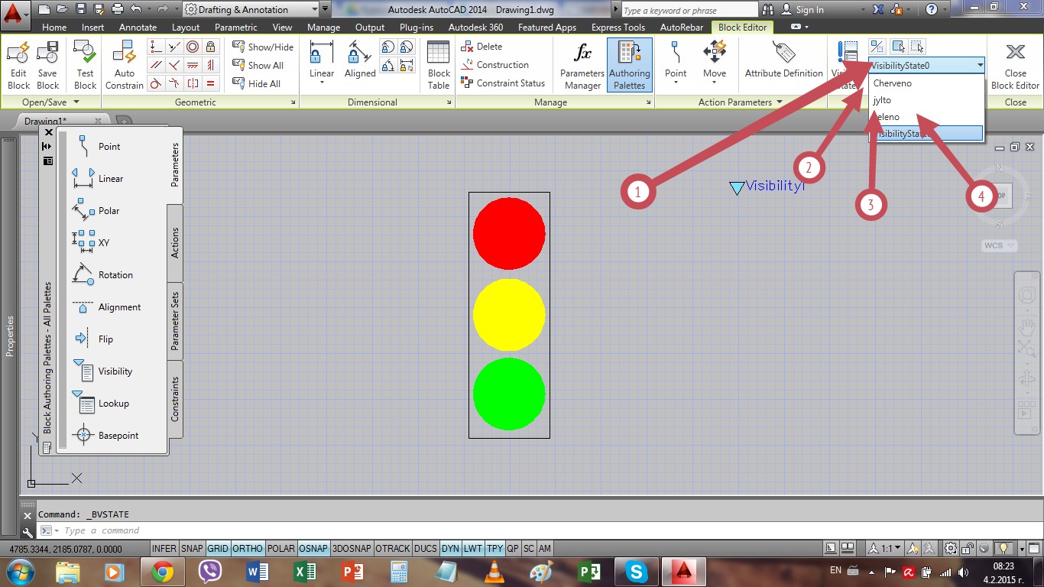Open the Geometric panel dialog launcher arrow
This screenshot has height=587, width=1044.
(293, 102)
